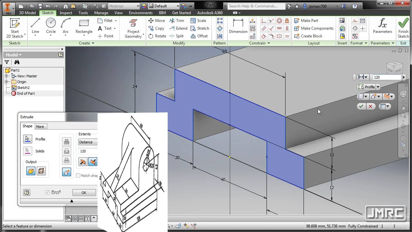Viewport: 412px width, 232px height.
Task: Click the Solids selection button
Action: 28,151
